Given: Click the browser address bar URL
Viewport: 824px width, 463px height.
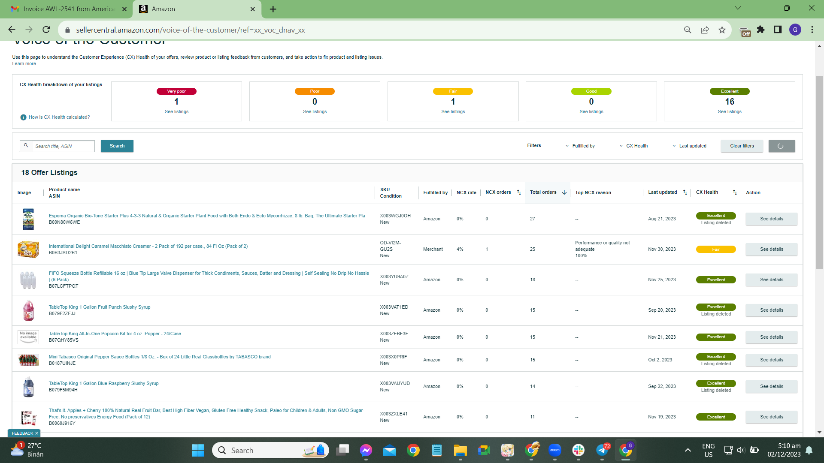Looking at the screenshot, I should (x=191, y=30).
